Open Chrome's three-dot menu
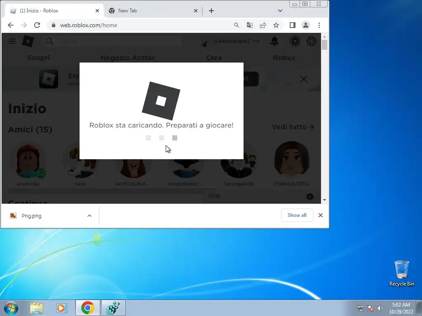The width and height of the screenshot is (422, 316). 319,25
